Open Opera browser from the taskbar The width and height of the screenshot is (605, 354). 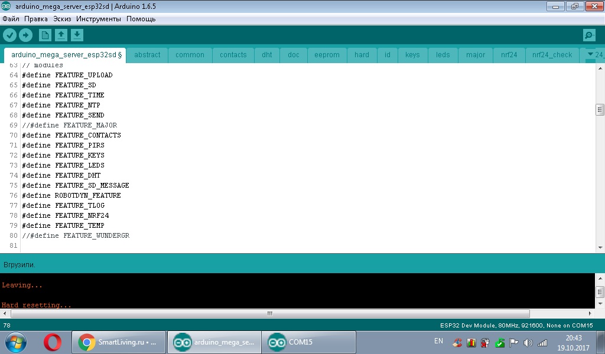(53, 342)
